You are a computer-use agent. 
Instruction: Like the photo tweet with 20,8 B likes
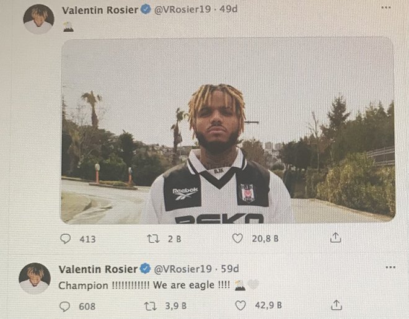pos(237,238)
